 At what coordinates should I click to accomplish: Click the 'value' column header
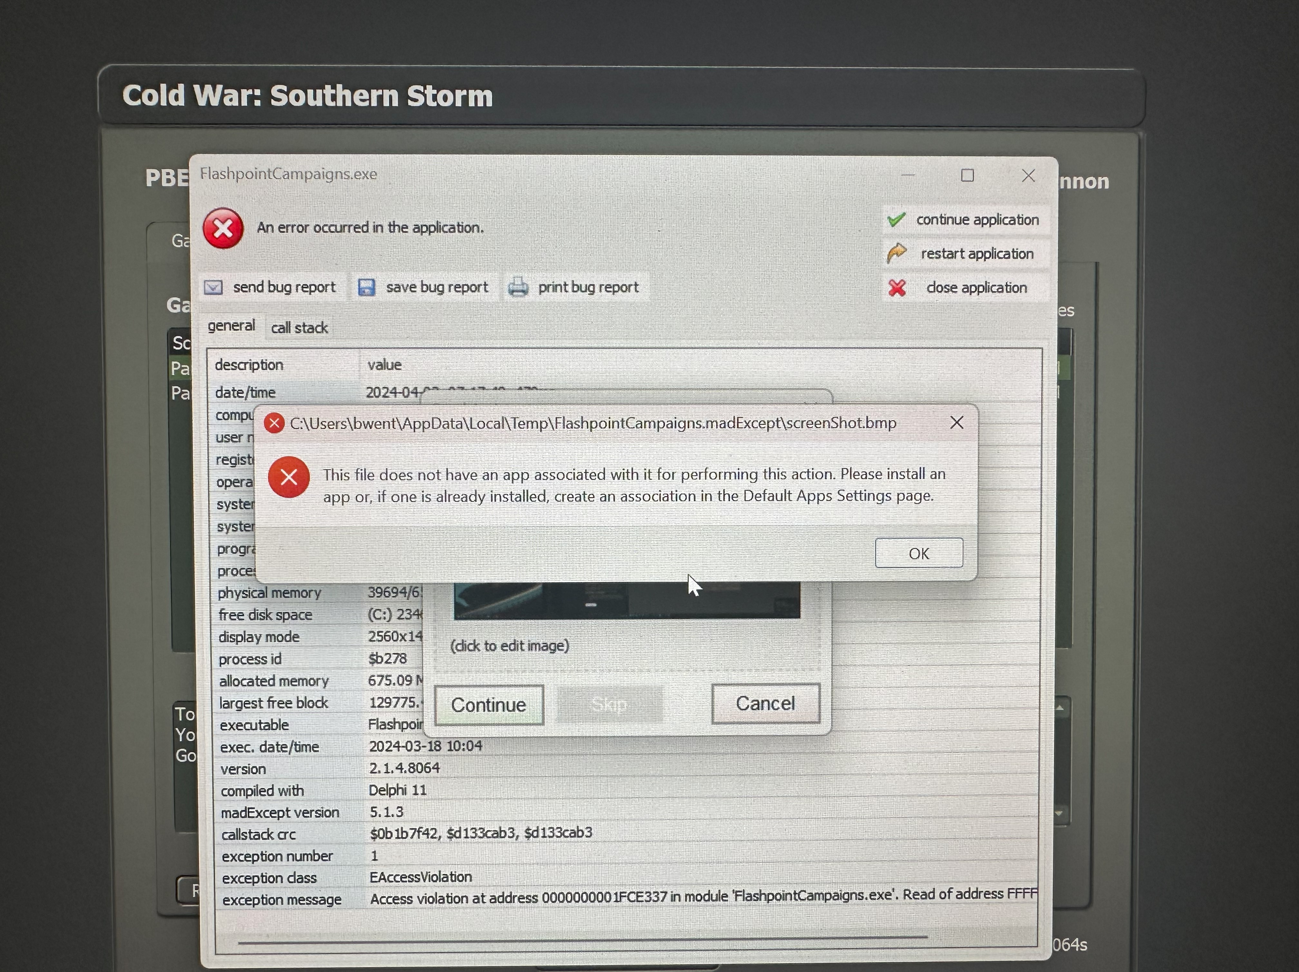pos(385,365)
